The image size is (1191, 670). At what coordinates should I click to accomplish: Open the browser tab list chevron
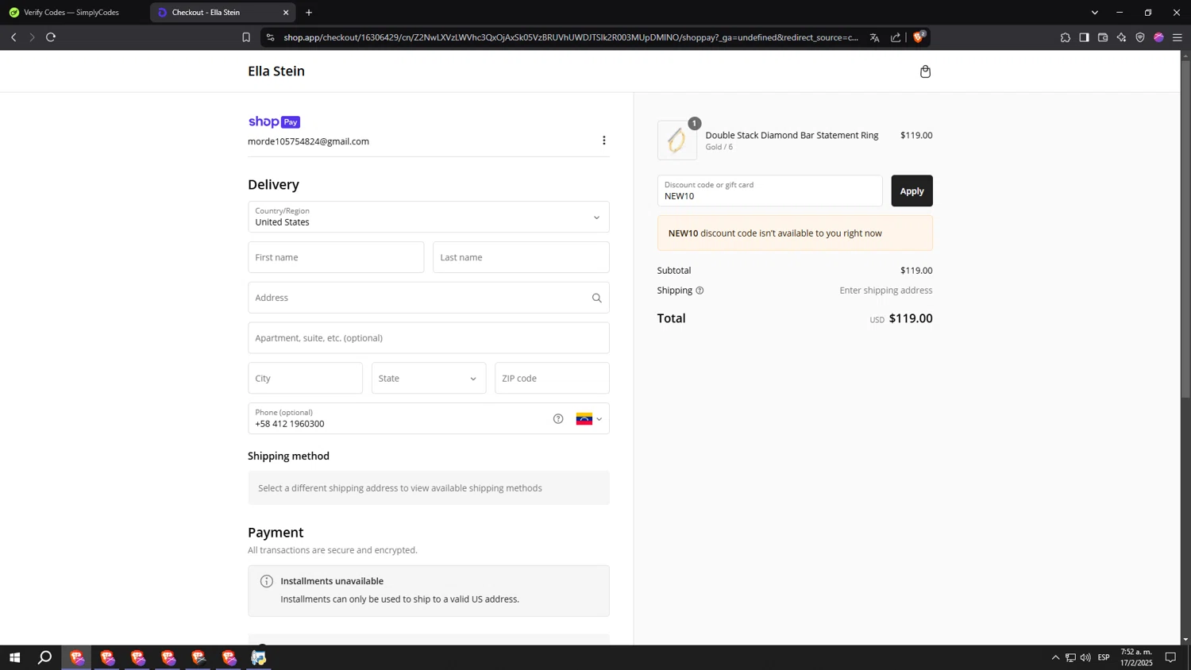[1094, 13]
